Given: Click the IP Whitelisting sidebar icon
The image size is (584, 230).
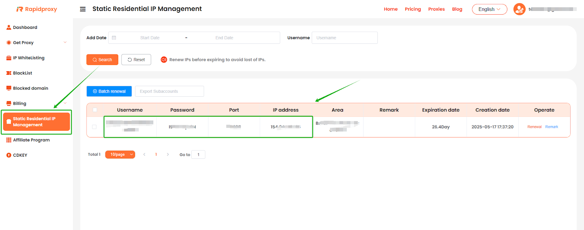Looking at the screenshot, I should pos(9,58).
